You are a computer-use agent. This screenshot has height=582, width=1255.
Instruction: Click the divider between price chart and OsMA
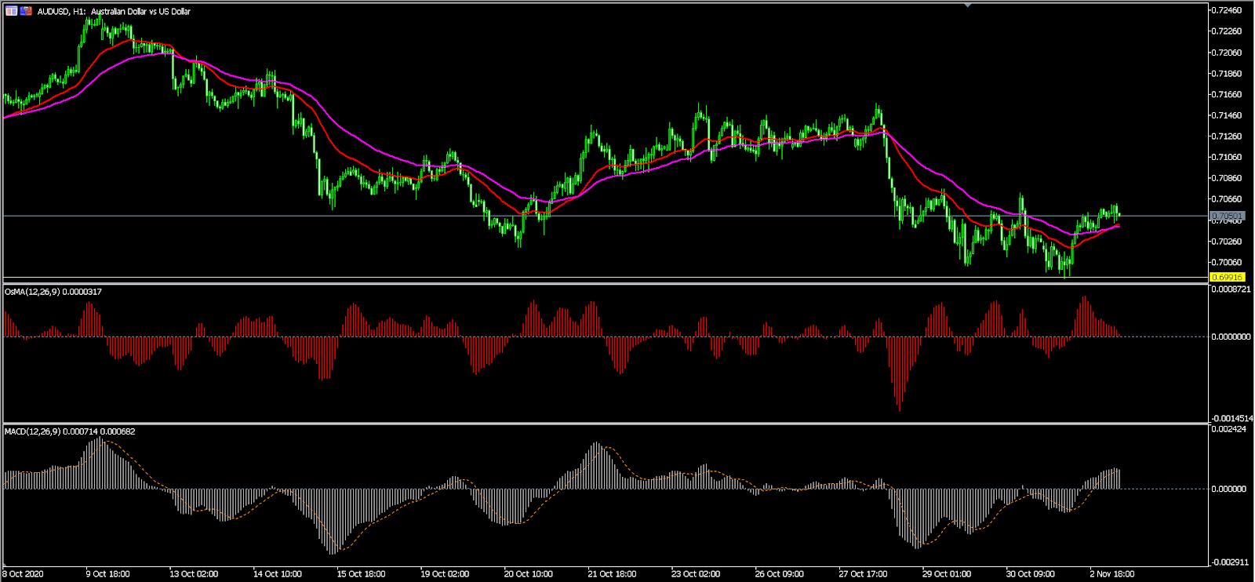click(x=604, y=282)
